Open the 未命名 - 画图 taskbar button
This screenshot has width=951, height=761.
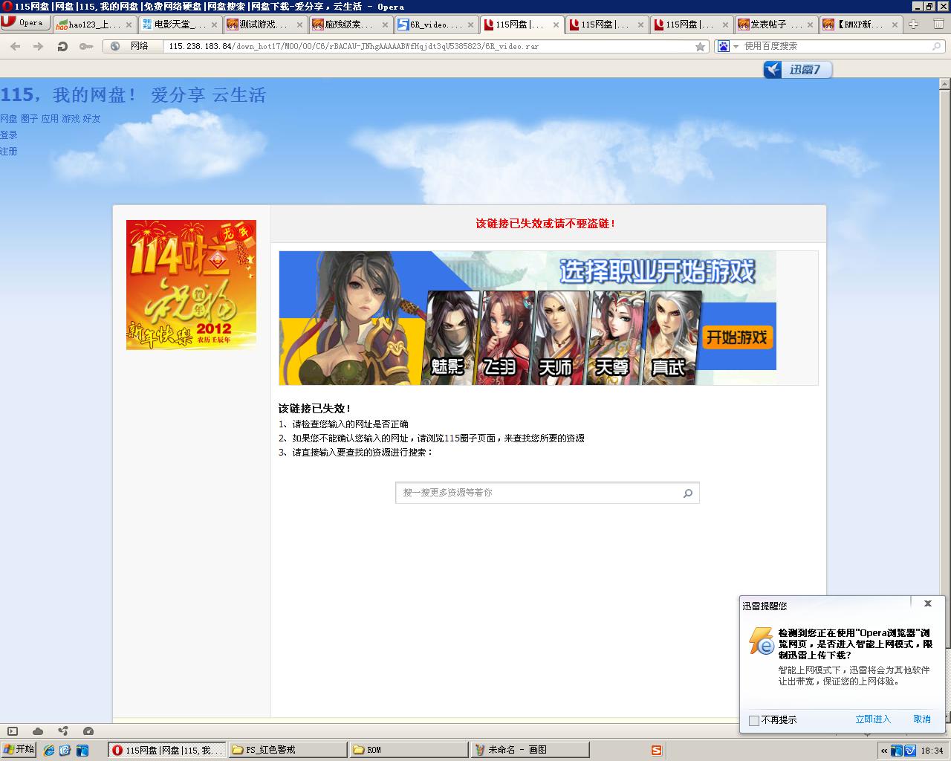coord(530,750)
